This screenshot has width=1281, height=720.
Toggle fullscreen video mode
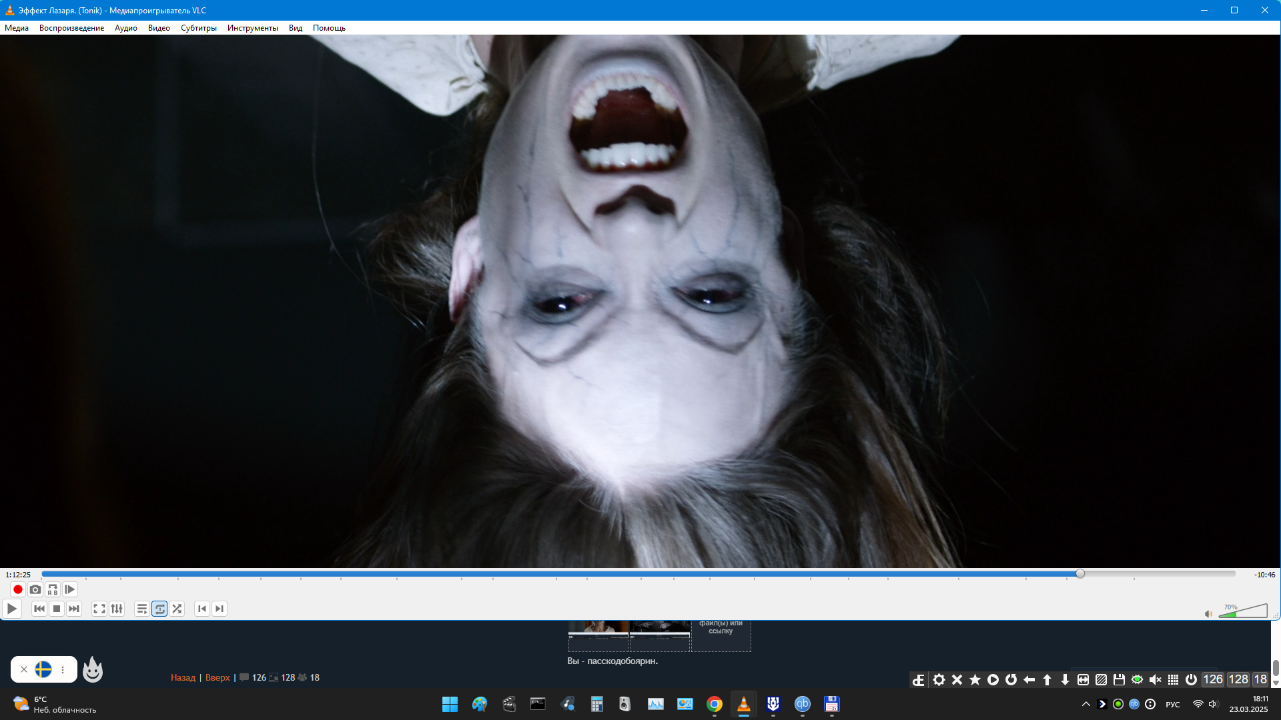[99, 609]
